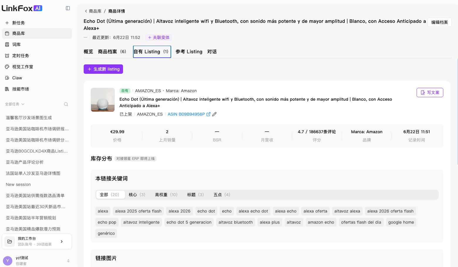Navigate to 商品库 breadcrumb link
458x267 pixels.
95,11
